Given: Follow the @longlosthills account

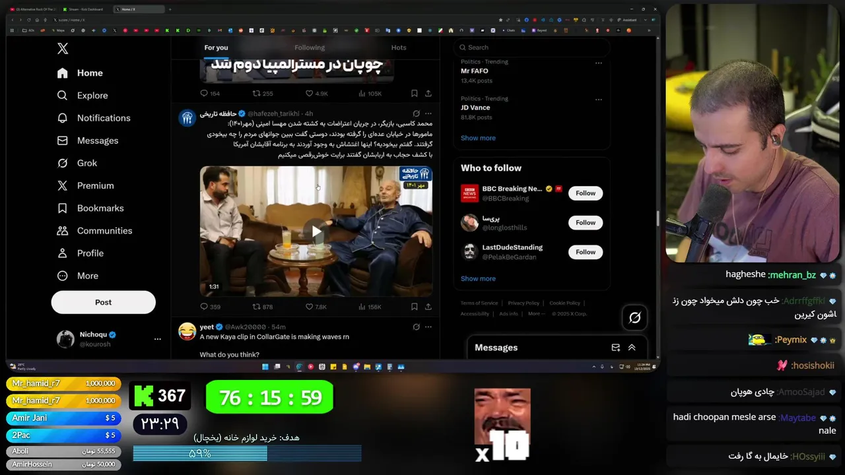Looking at the screenshot, I should click(x=586, y=222).
